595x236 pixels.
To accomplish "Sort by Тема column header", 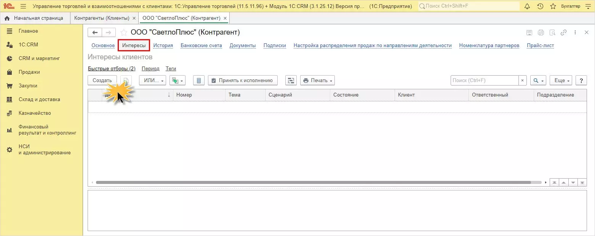I will click(x=245, y=95).
